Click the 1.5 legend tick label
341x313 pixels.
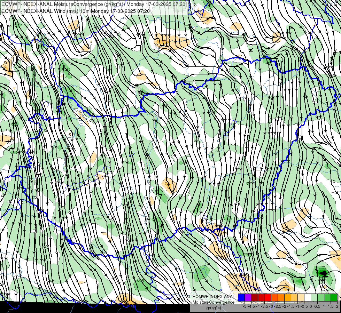point(330,306)
